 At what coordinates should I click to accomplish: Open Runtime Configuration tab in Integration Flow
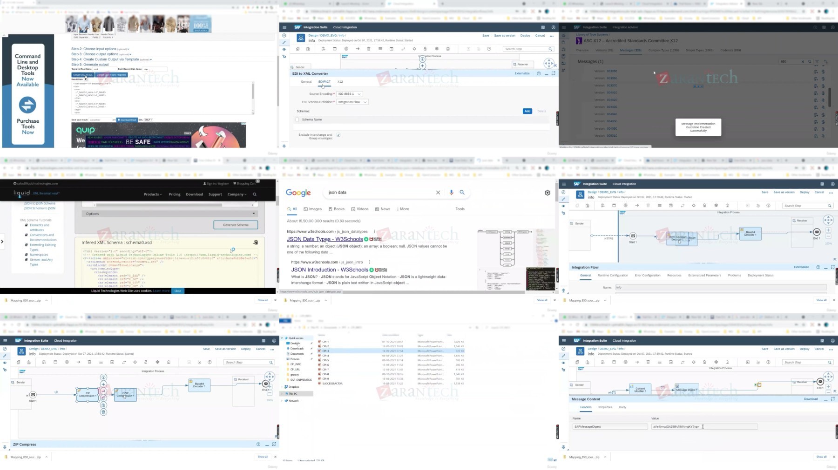click(x=613, y=275)
